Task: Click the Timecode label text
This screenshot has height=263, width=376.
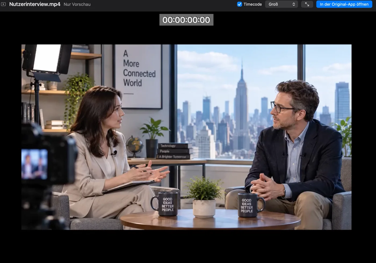Action: [x=252, y=4]
